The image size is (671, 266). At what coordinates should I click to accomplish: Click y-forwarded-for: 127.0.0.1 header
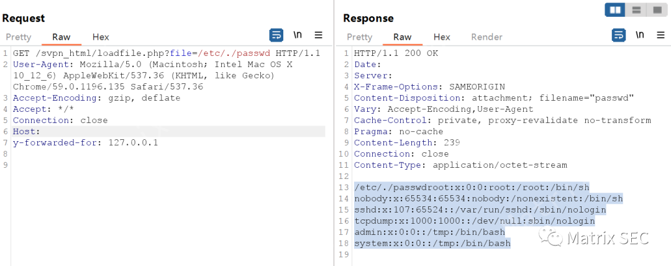(x=86, y=143)
